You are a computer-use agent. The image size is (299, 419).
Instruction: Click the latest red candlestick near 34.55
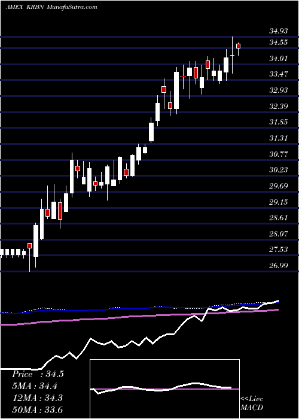(239, 46)
